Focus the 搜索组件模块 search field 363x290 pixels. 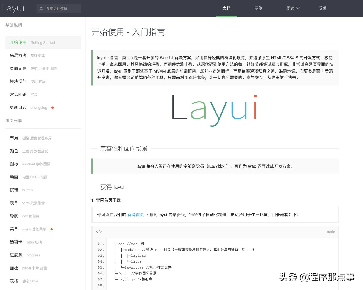(59, 9)
